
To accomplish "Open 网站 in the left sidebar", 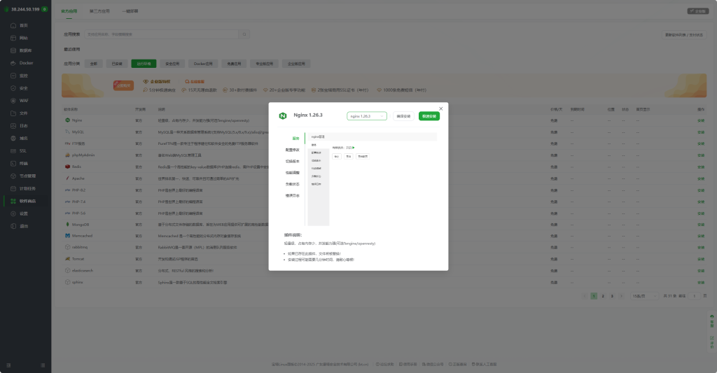I will click(x=23, y=38).
